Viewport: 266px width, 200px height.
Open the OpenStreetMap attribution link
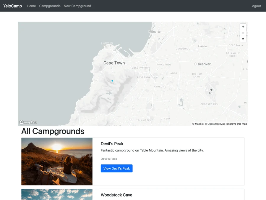[215, 124]
